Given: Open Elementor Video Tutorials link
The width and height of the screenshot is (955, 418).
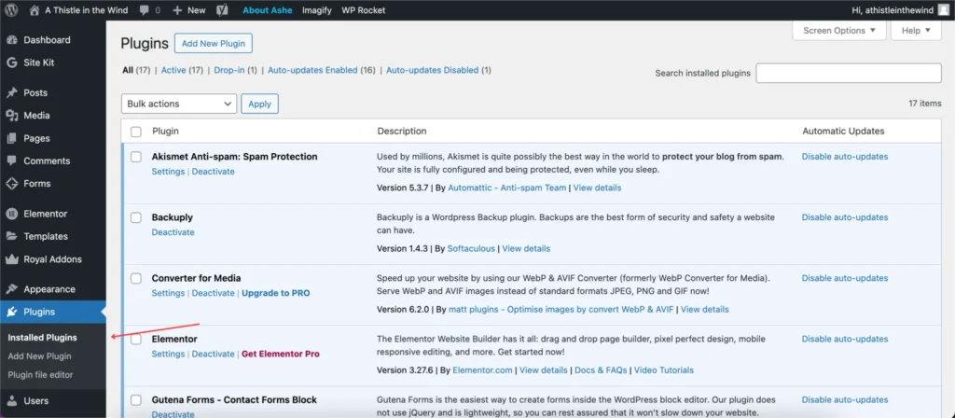Looking at the screenshot, I should pyautogui.click(x=664, y=369).
